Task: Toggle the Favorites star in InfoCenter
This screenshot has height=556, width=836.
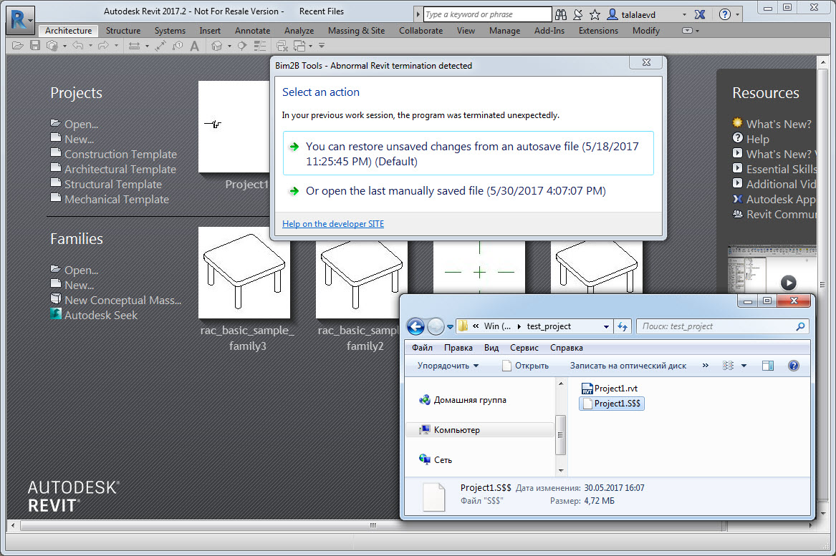Action: tap(594, 14)
